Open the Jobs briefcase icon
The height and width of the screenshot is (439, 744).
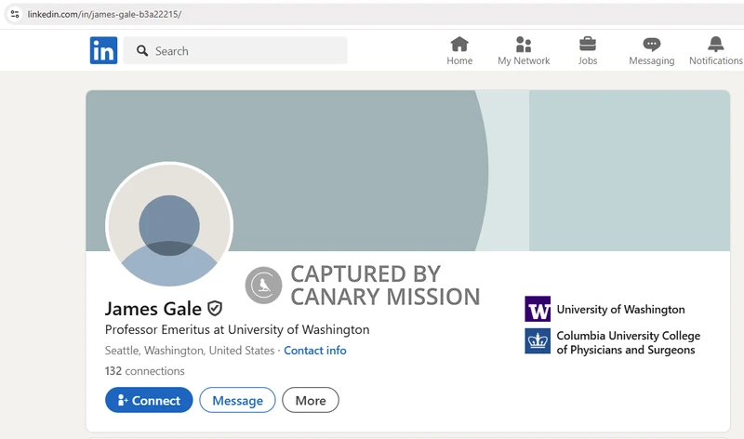[588, 44]
